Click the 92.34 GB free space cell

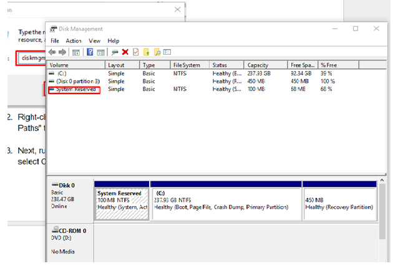(x=301, y=74)
